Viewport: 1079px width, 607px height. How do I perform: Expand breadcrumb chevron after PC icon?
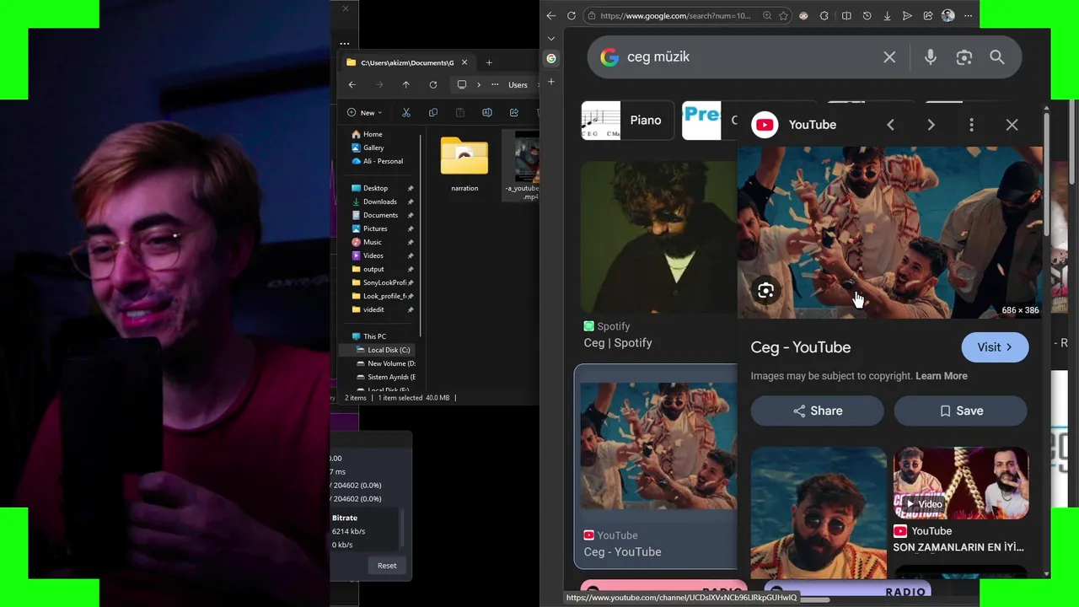(x=479, y=84)
